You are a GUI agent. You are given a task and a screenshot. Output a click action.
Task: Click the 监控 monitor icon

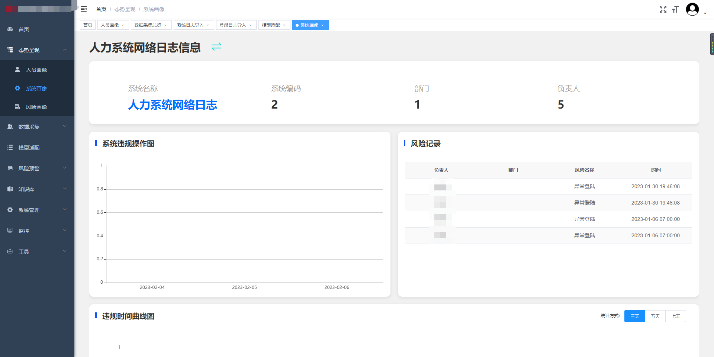(10, 231)
